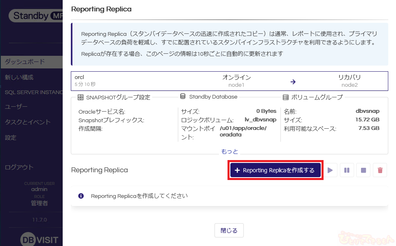
Task: Expand details with もっと link
Action: pos(230,152)
